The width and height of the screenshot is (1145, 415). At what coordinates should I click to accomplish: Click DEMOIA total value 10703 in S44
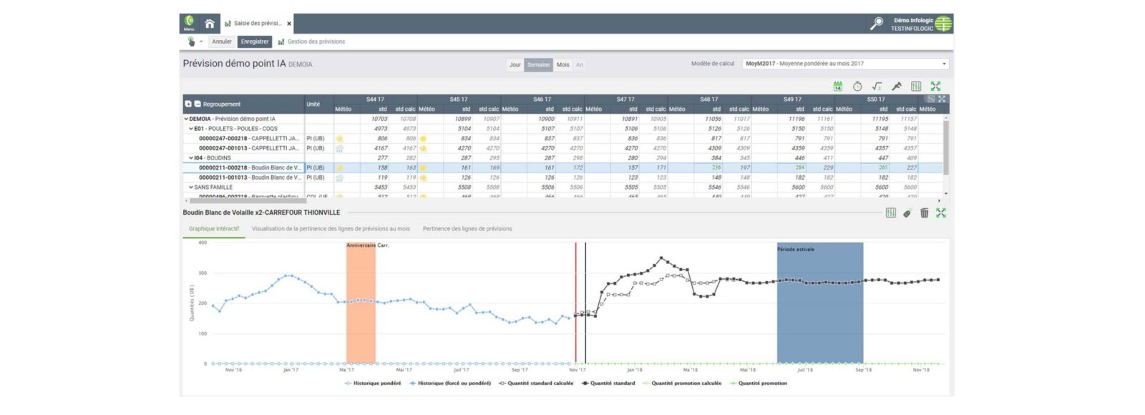[379, 119]
